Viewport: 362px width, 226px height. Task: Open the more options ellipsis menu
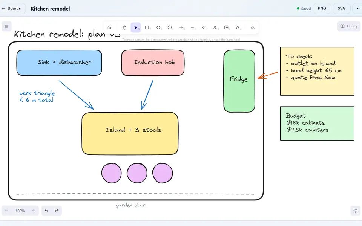coord(357,8)
